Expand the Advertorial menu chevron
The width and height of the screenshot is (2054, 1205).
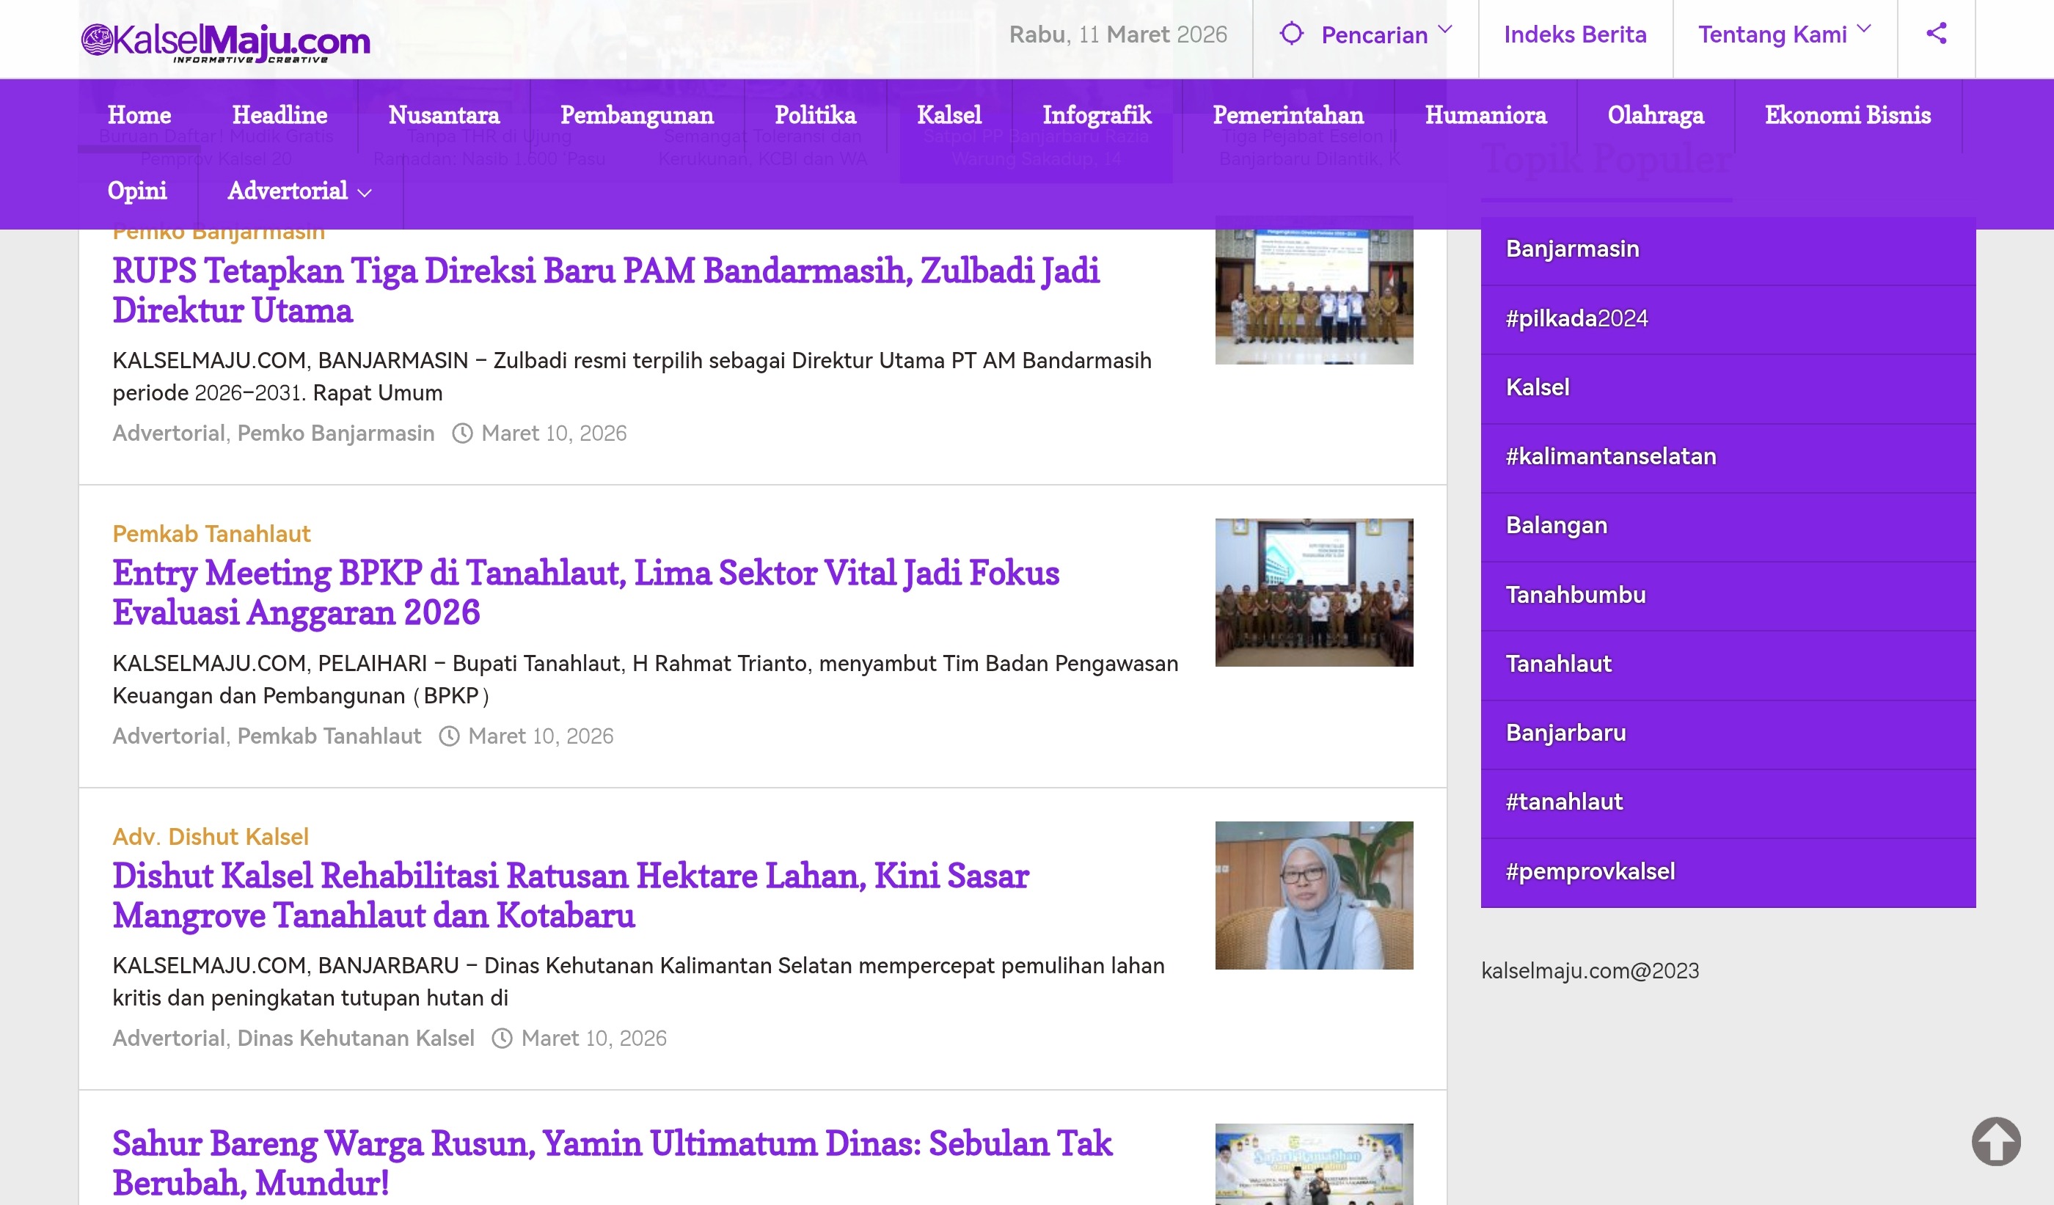tap(365, 193)
